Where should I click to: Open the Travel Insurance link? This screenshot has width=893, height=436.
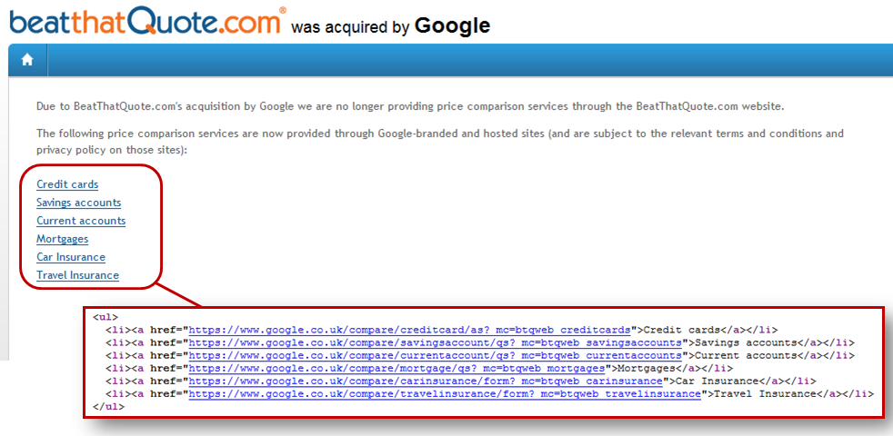pos(77,275)
